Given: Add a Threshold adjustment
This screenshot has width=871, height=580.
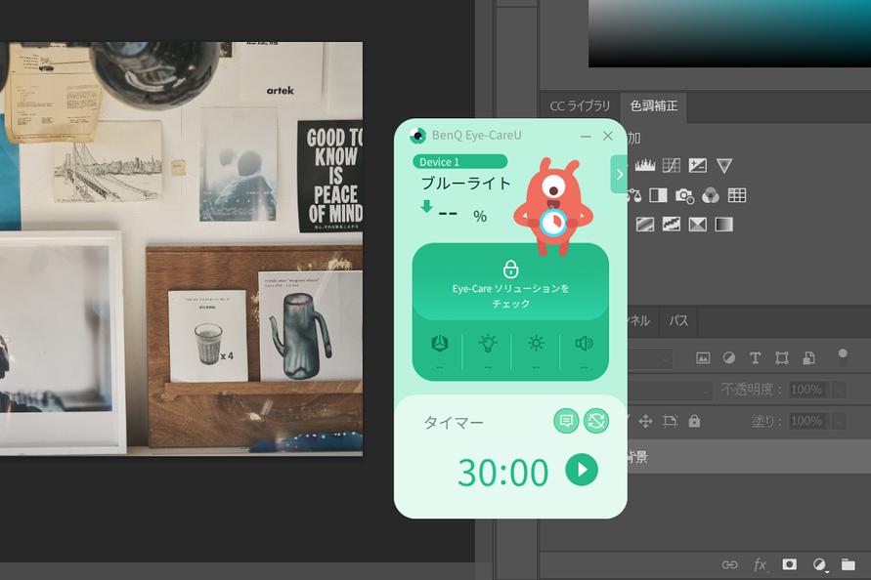Looking at the screenshot, I should [671, 225].
